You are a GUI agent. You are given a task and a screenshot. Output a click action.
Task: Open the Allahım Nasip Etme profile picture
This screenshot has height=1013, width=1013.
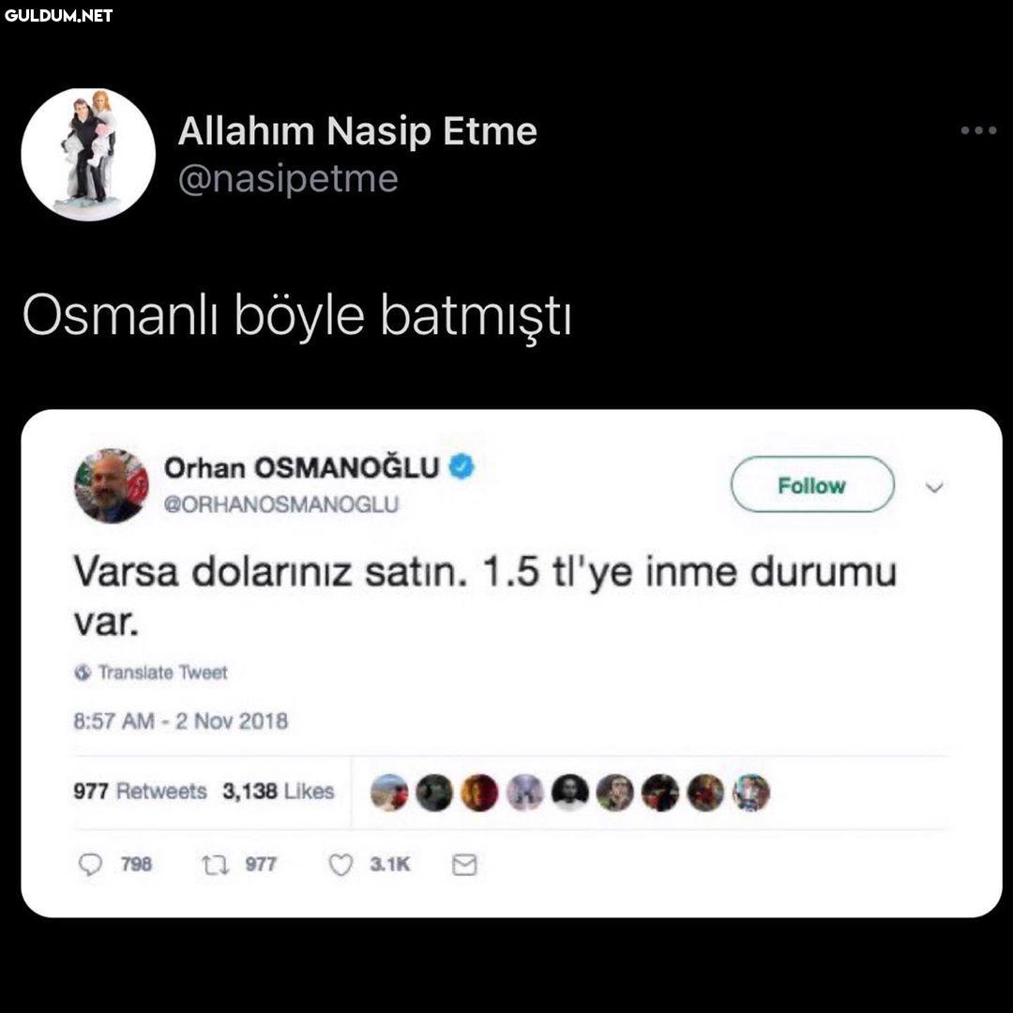tap(88, 155)
